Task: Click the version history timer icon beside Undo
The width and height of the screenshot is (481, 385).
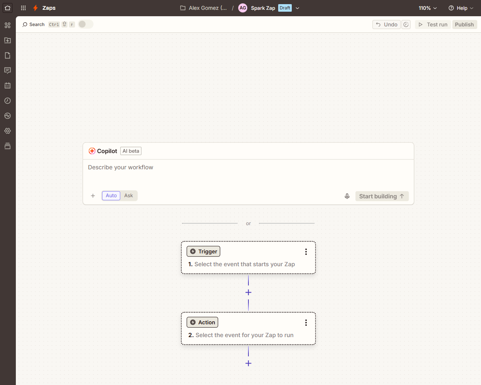Action: point(406,24)
